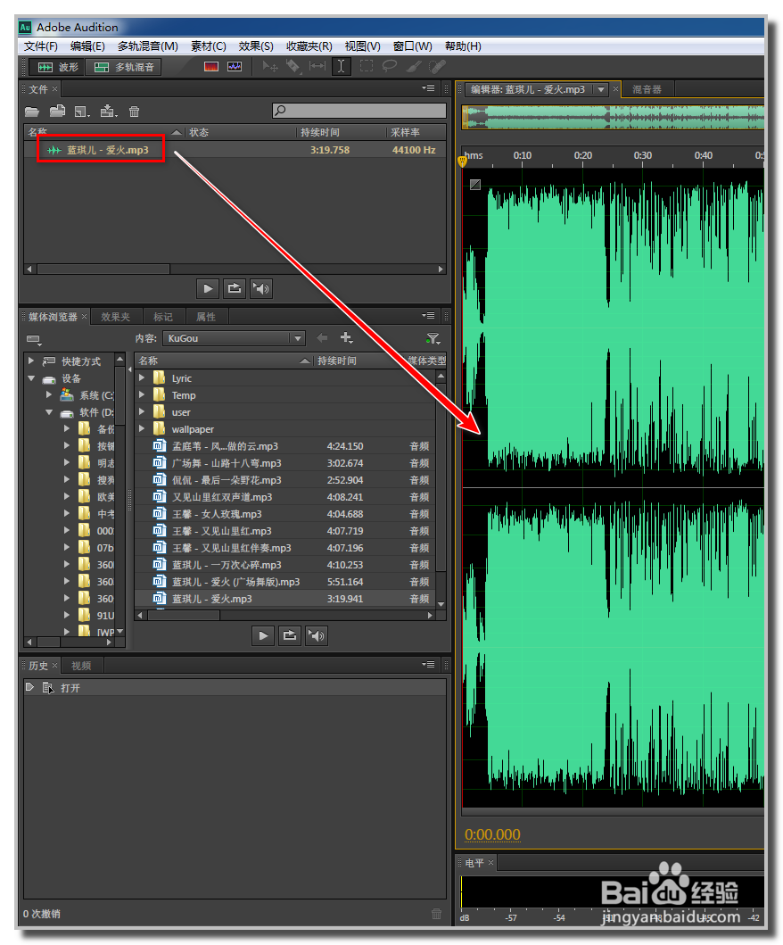This screenshot has width=783, height=945.
Task: Switch to the 混音器 tab
Action: pos(647,90)
